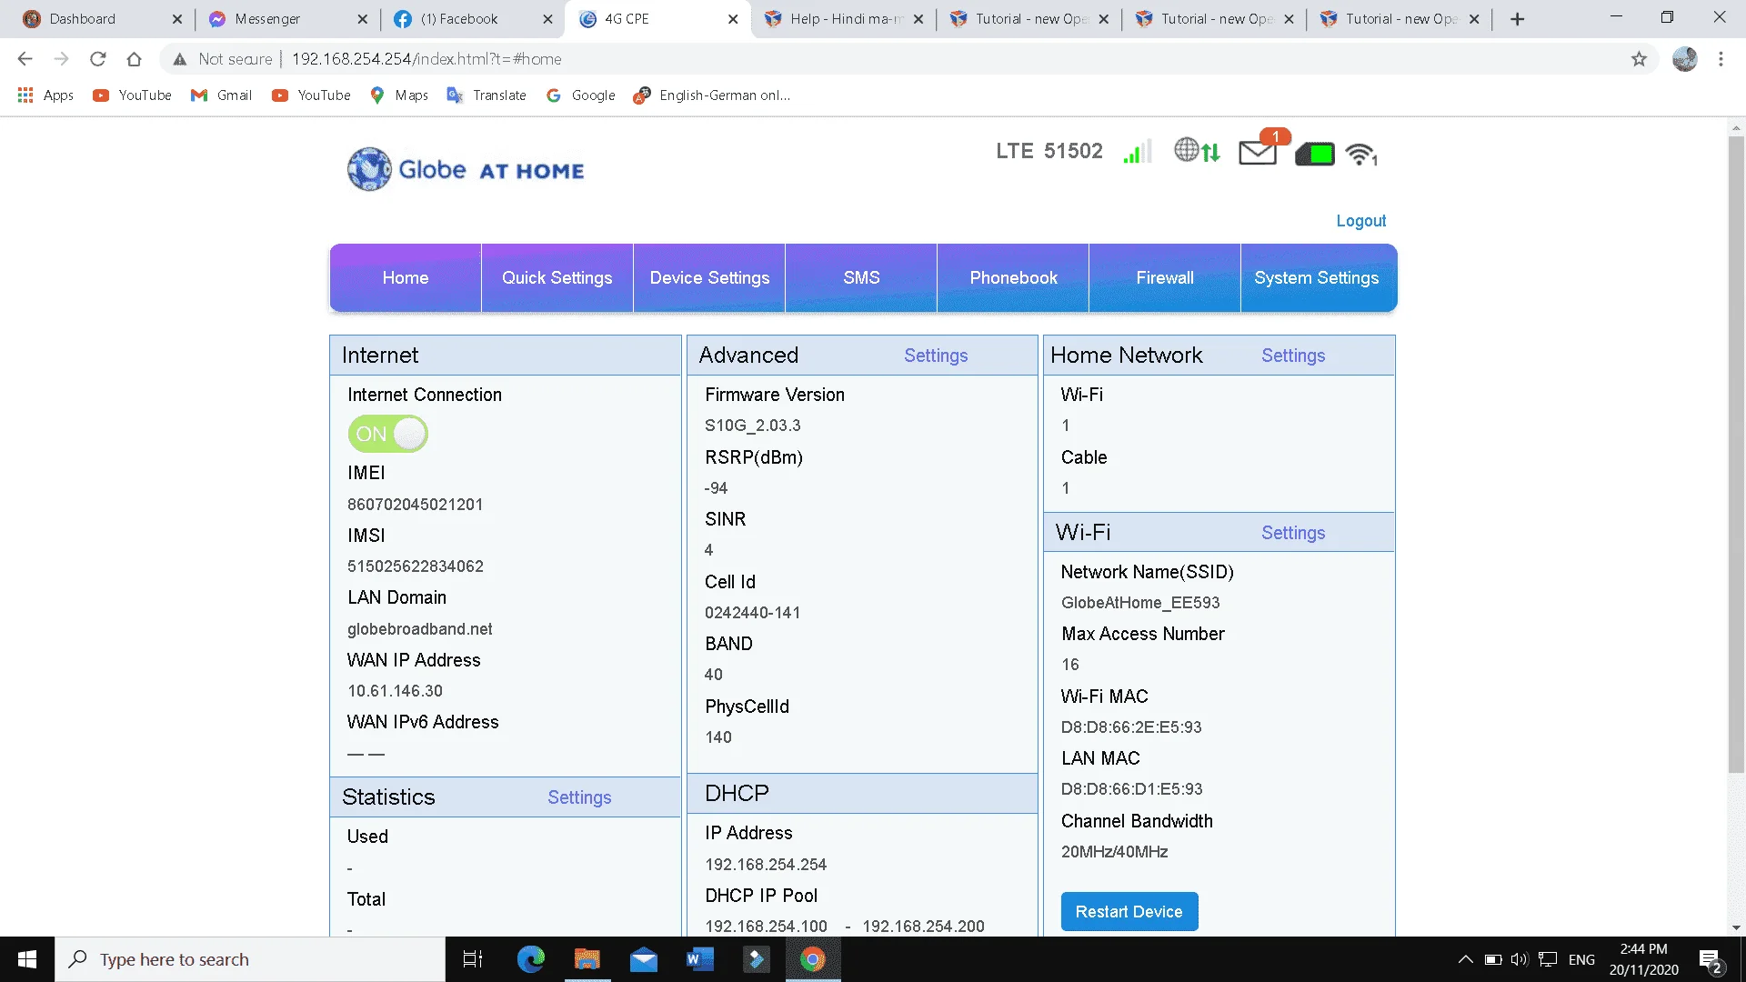This screenshot has height=982, width=1746.
Task: Select the WAN IP address 10.61.146.30
Action: (x=395, y=691)
